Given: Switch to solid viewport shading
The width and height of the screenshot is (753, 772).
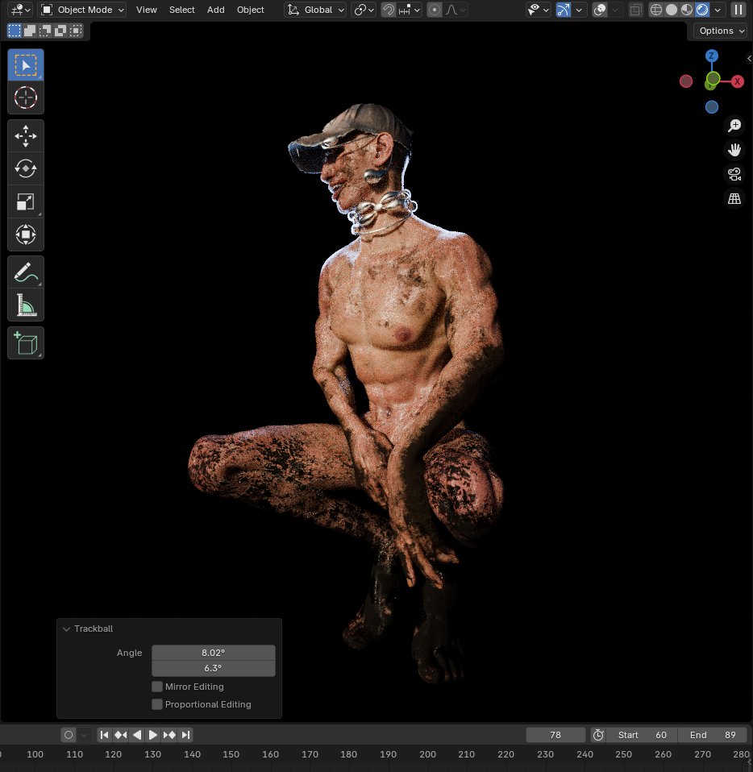Looking at the screenshot, I should 672,10.
